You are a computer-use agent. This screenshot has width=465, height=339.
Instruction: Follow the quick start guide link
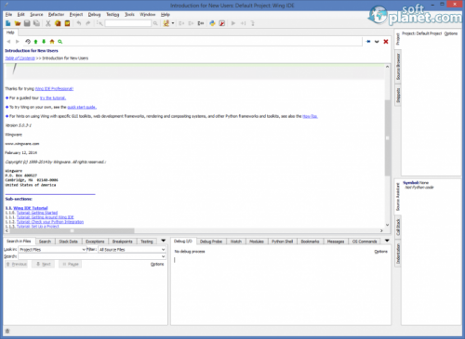[x=82, y=107]
